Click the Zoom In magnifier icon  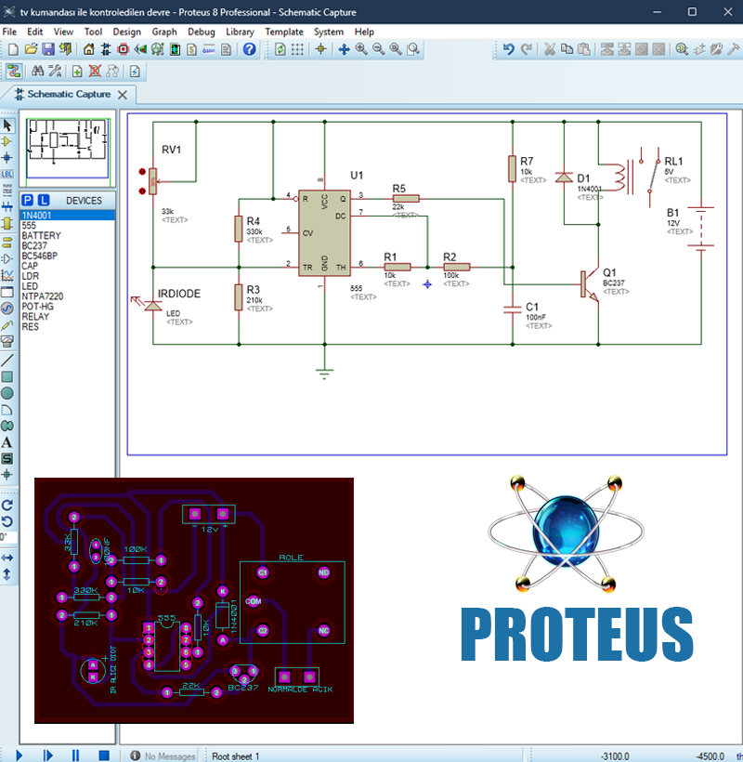[x=361, y=49]
